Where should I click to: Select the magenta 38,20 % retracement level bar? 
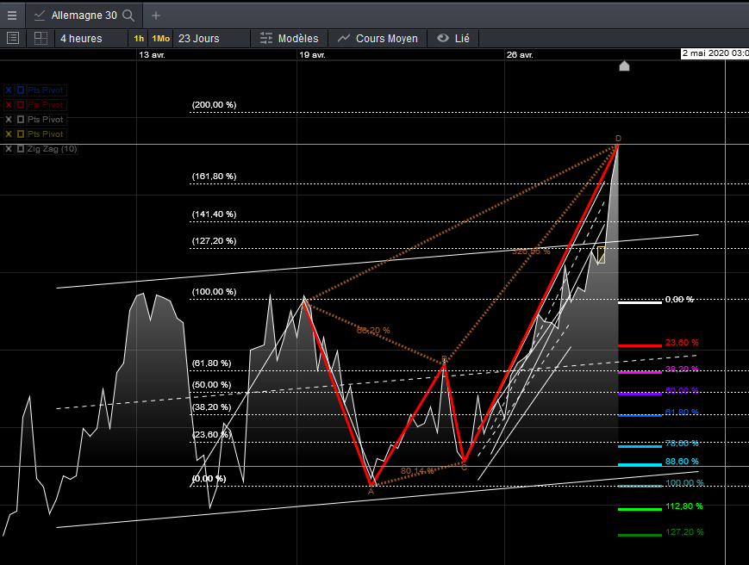point(640,372)
